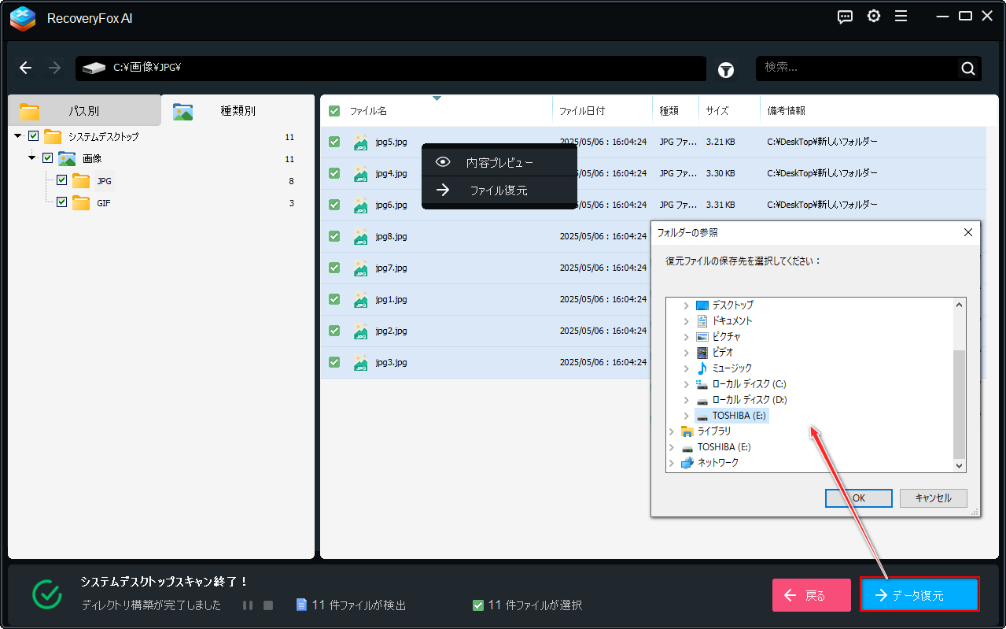The image size is (1006, 629).
Task: Click the search magnifier icon
Action: pyautogui.click(x=967, y=68)
